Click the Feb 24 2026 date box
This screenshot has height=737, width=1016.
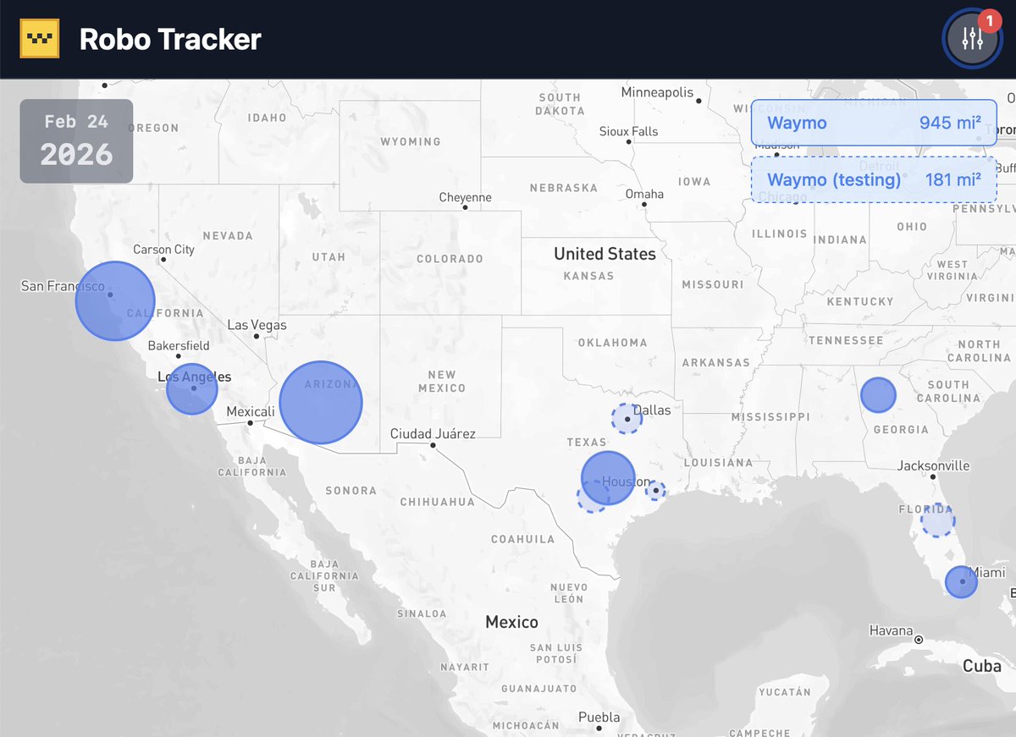pos(76,141)
